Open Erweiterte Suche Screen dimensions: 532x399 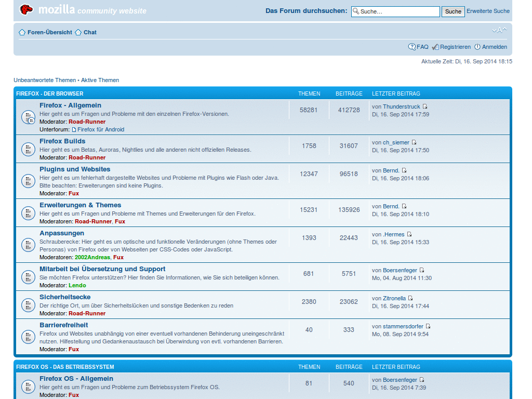click(488, 11)
